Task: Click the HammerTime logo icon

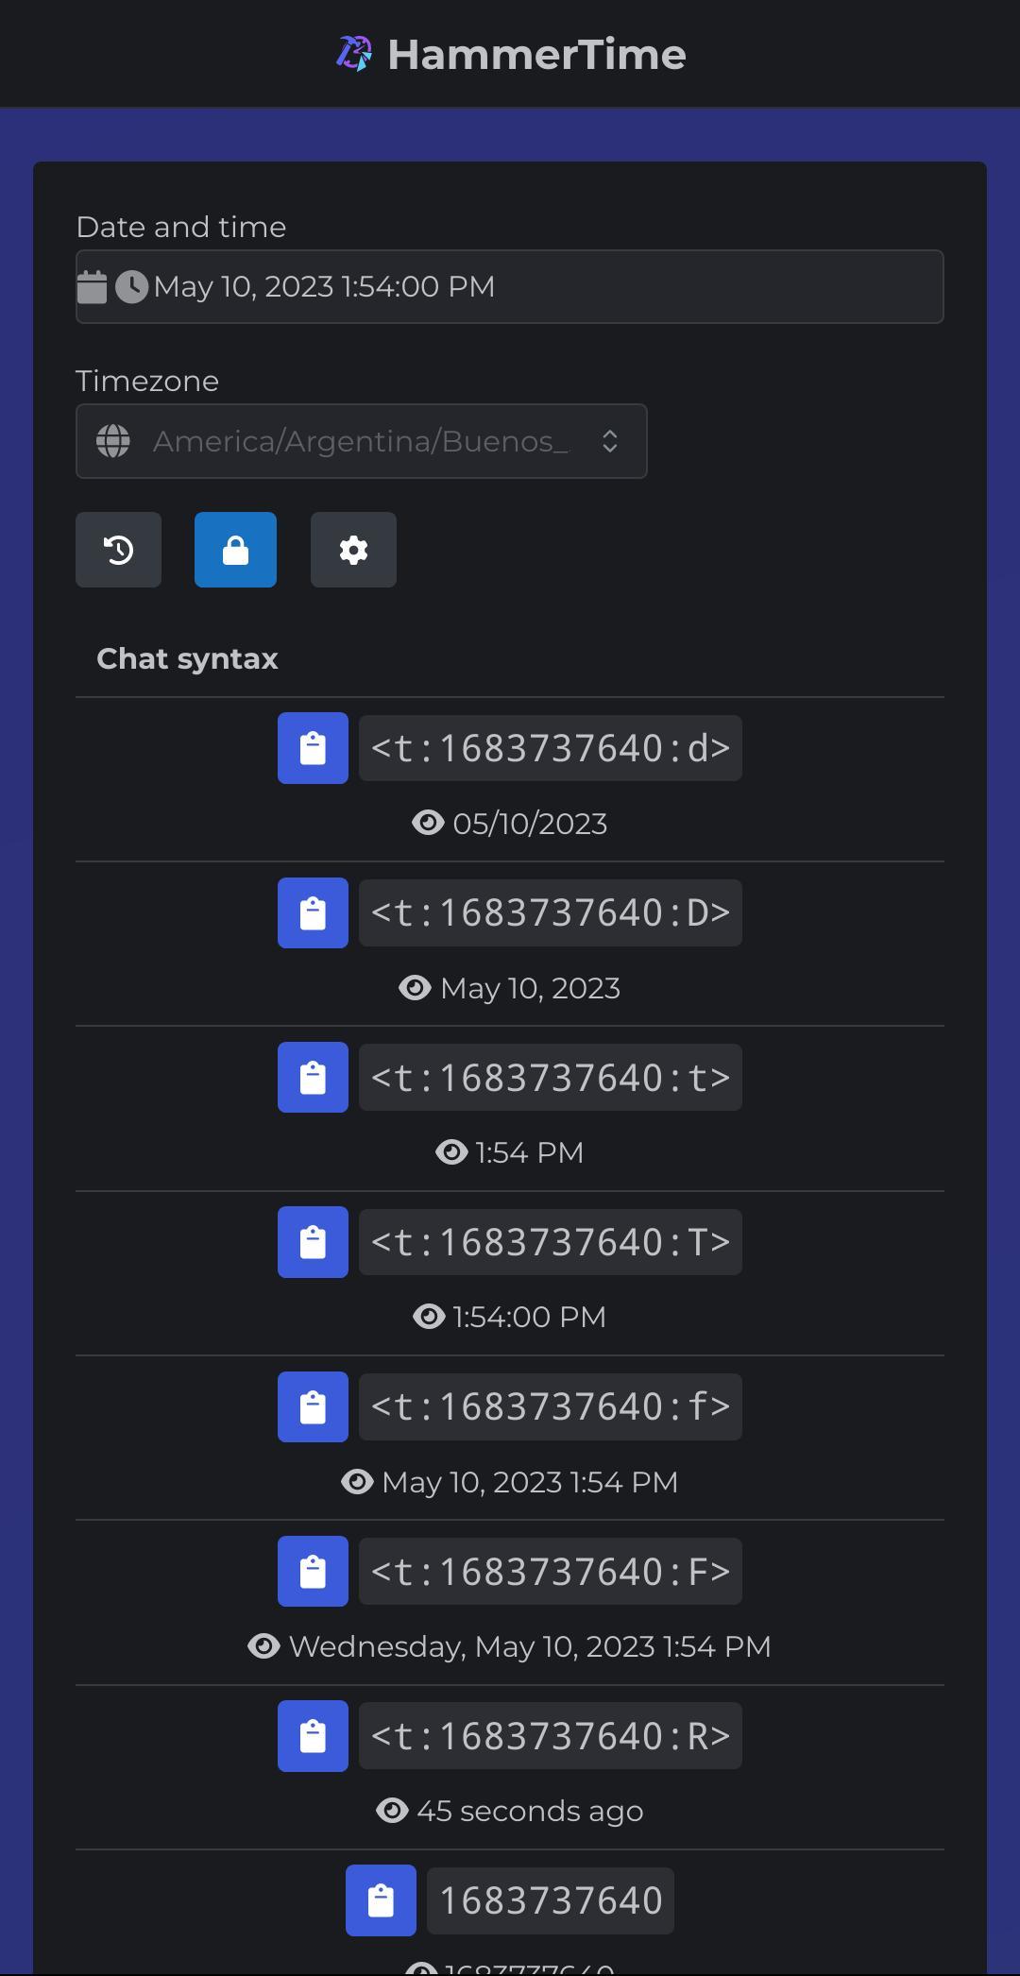Action: coord(354,54)
